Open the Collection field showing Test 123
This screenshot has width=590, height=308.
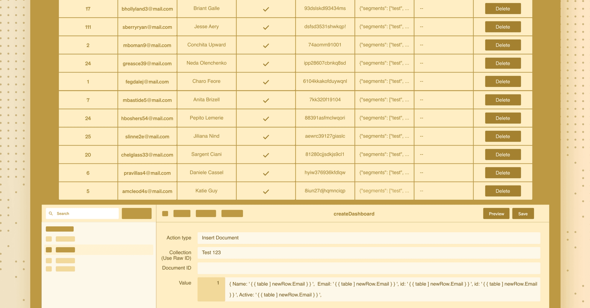click(x=368, y=253)
